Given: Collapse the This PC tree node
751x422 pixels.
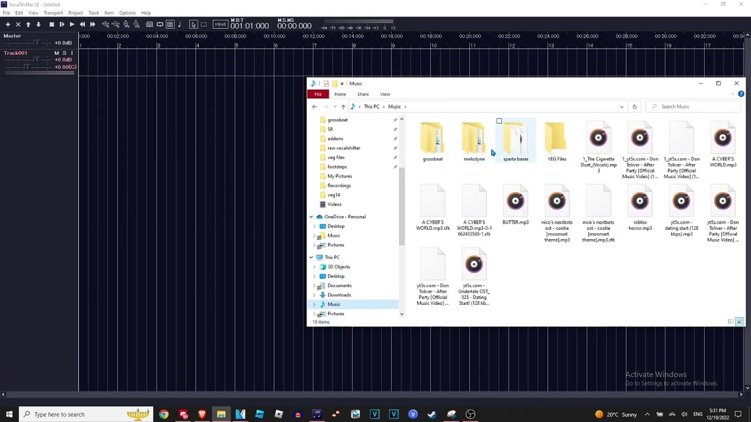Looking at the screenshot, I should pos(312,257).
